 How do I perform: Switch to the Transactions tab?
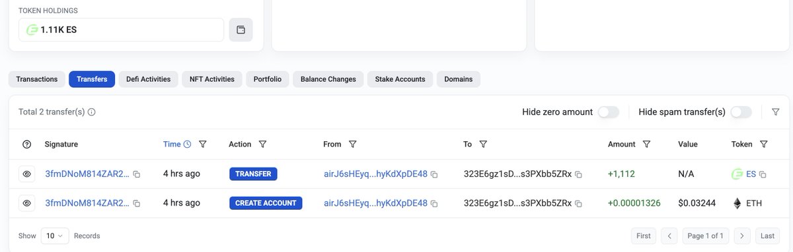[x=37, y=79]
